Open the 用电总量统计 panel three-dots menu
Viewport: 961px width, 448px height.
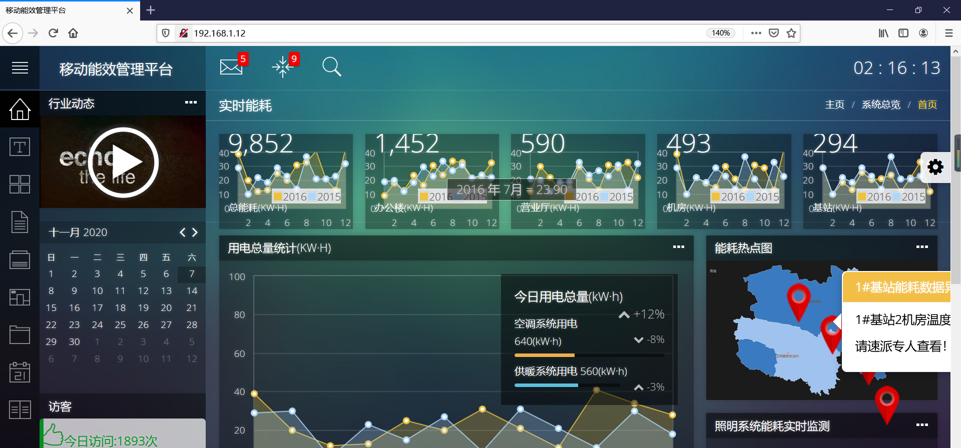click(678, 246)
